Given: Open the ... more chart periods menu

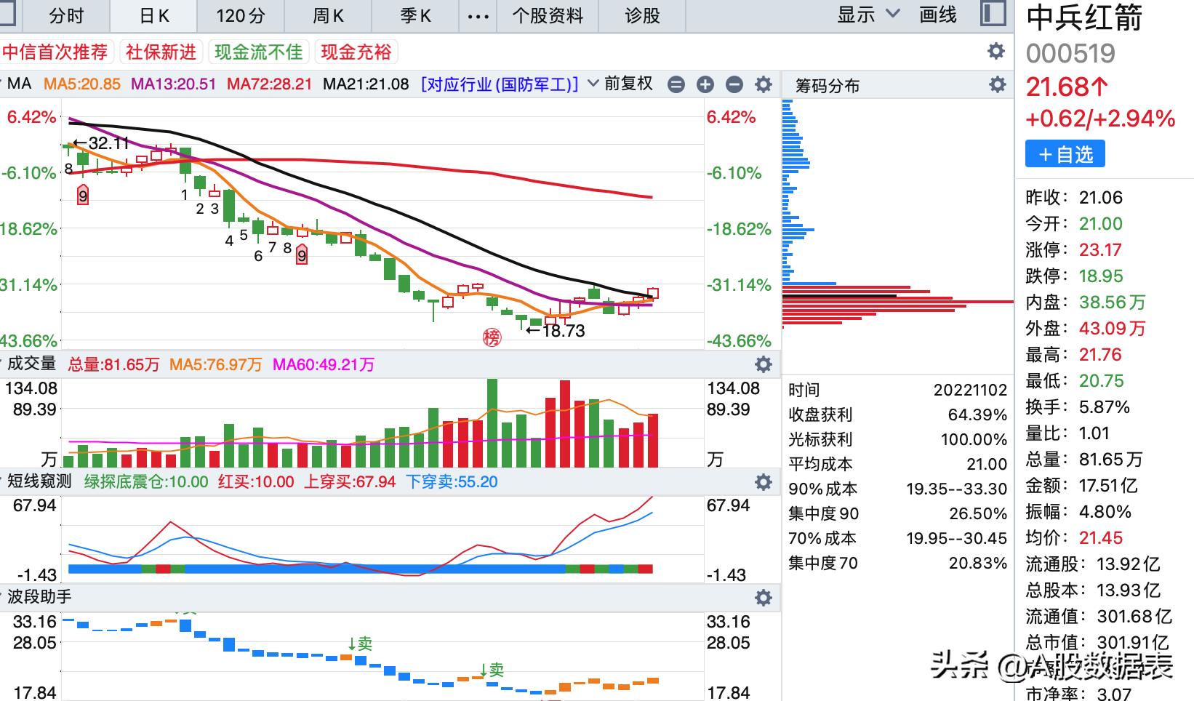Looking at the screenshot, I should click(476, 15).
